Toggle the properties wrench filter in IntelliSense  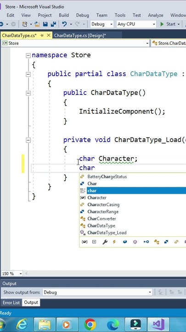(x=105, y=242)
